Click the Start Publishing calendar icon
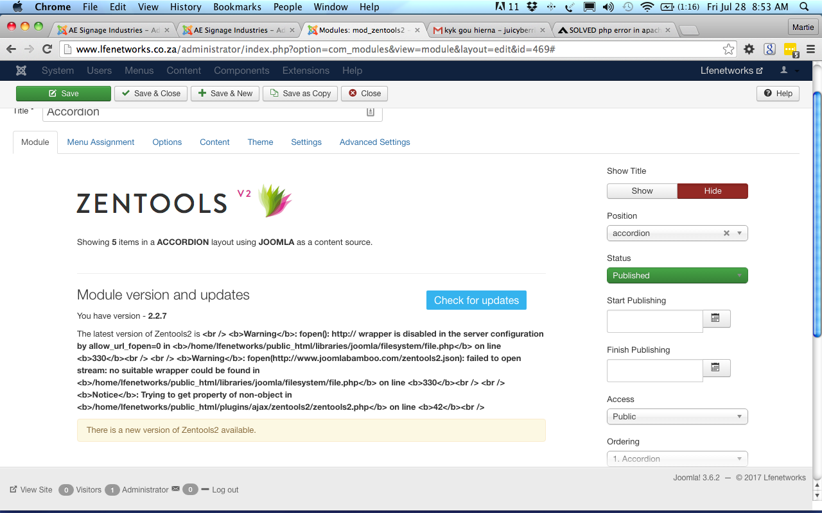The width and height of the screenshot is (822, 513). 716,317
